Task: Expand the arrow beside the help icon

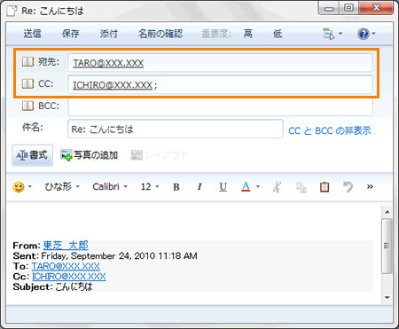Action: [373, 34]
